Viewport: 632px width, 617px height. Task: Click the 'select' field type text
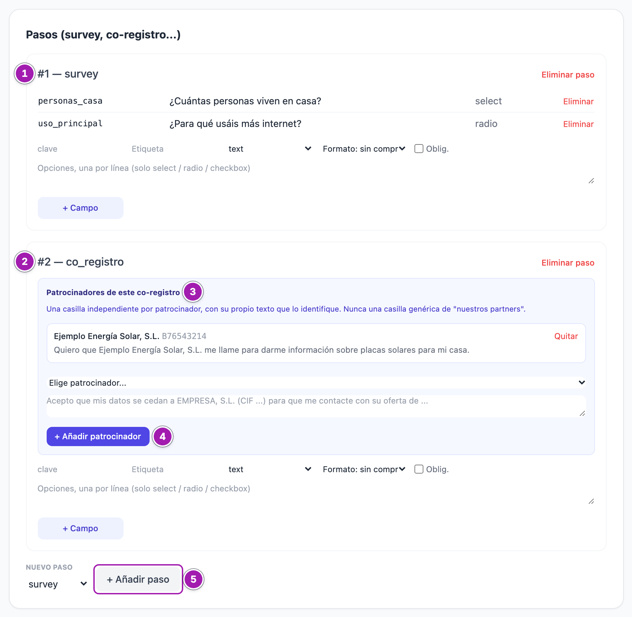click(488, 101)
